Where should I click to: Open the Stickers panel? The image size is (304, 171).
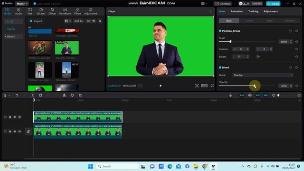41,11
